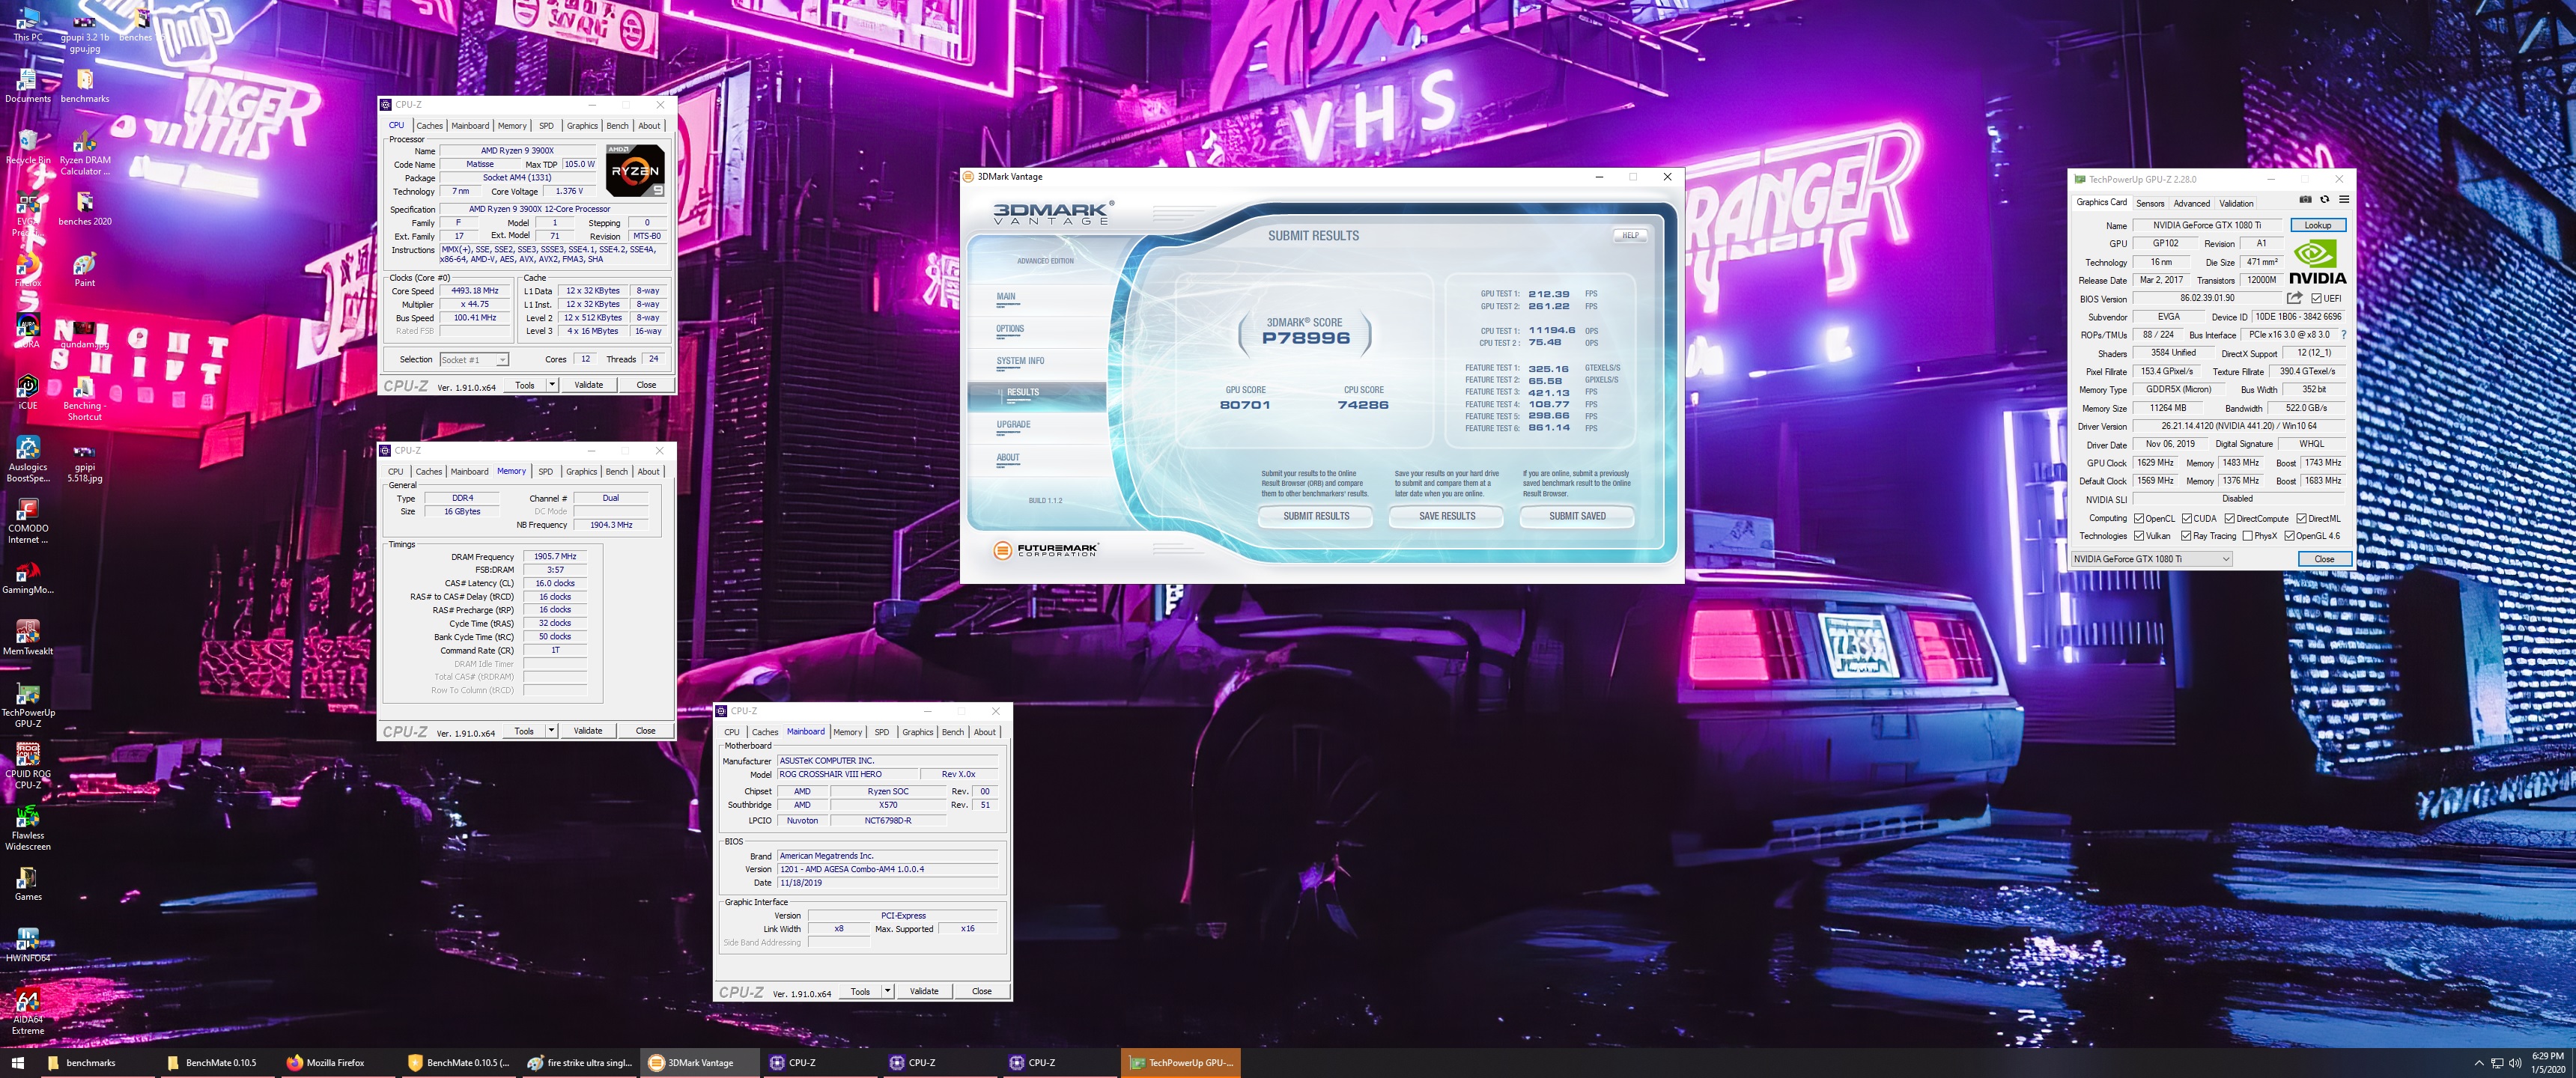Switch to the Sensors tab in GPU-Z
The height and width of the screenshot is (1078, 2576).
click(x=2150, y=203)
